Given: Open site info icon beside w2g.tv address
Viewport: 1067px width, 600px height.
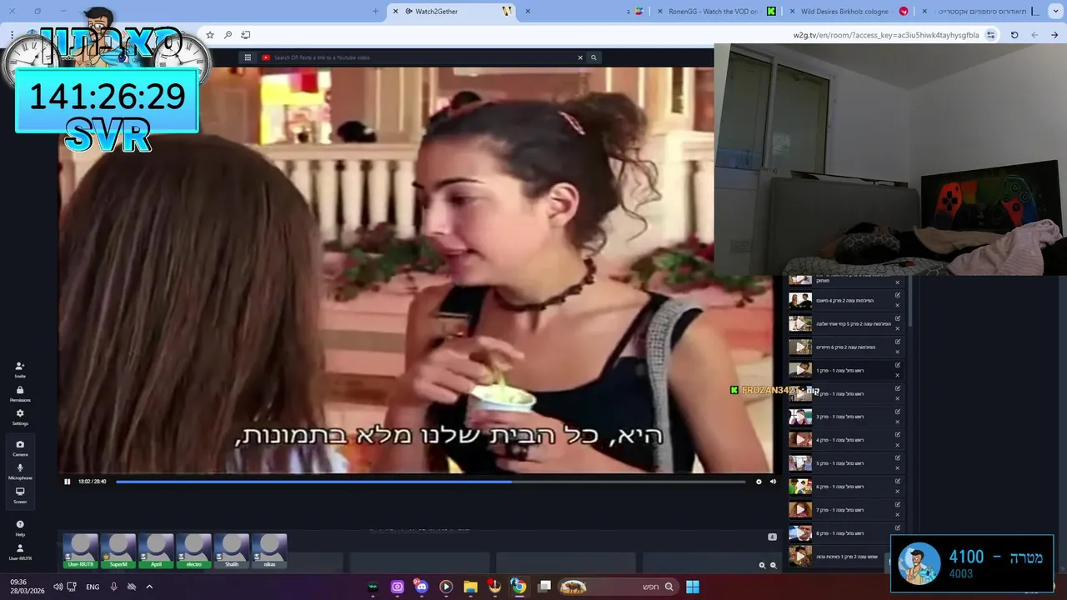Looking at the screenshot, I should (x=990, y=35).
